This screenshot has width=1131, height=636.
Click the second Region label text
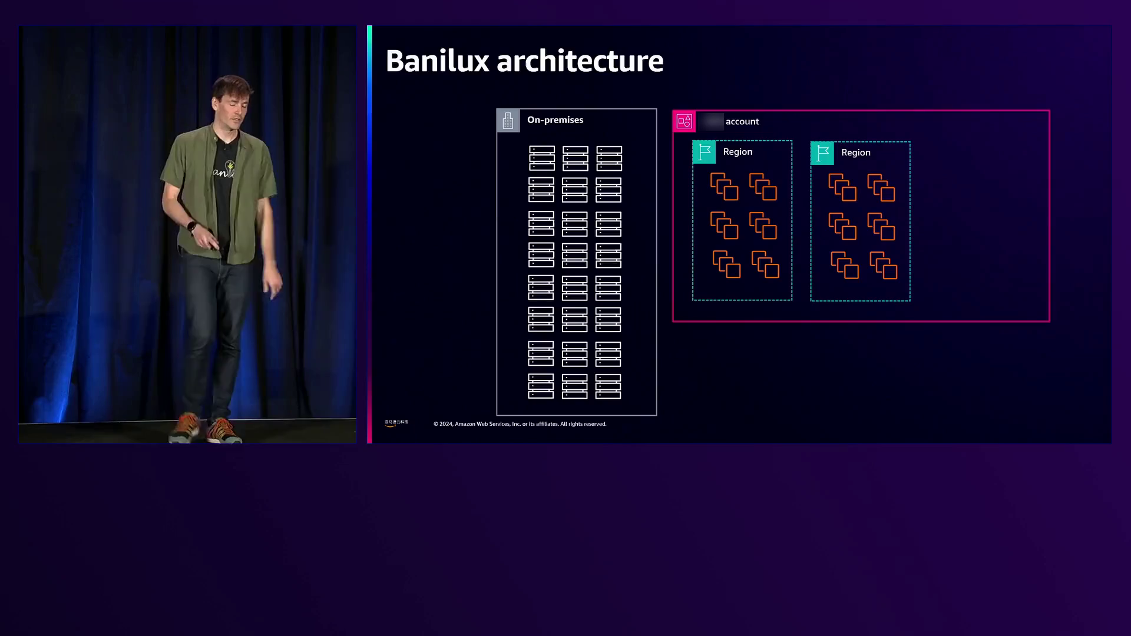coord(856,153)
